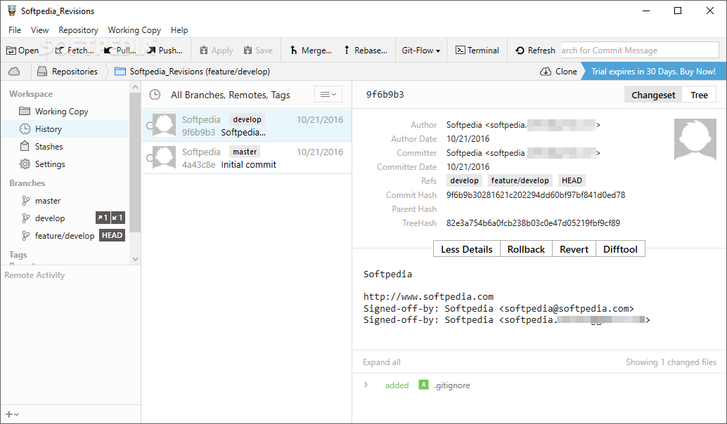Open a repository with the Open button
This screenshot has width=727, height=424.
(x=22, y=51)
